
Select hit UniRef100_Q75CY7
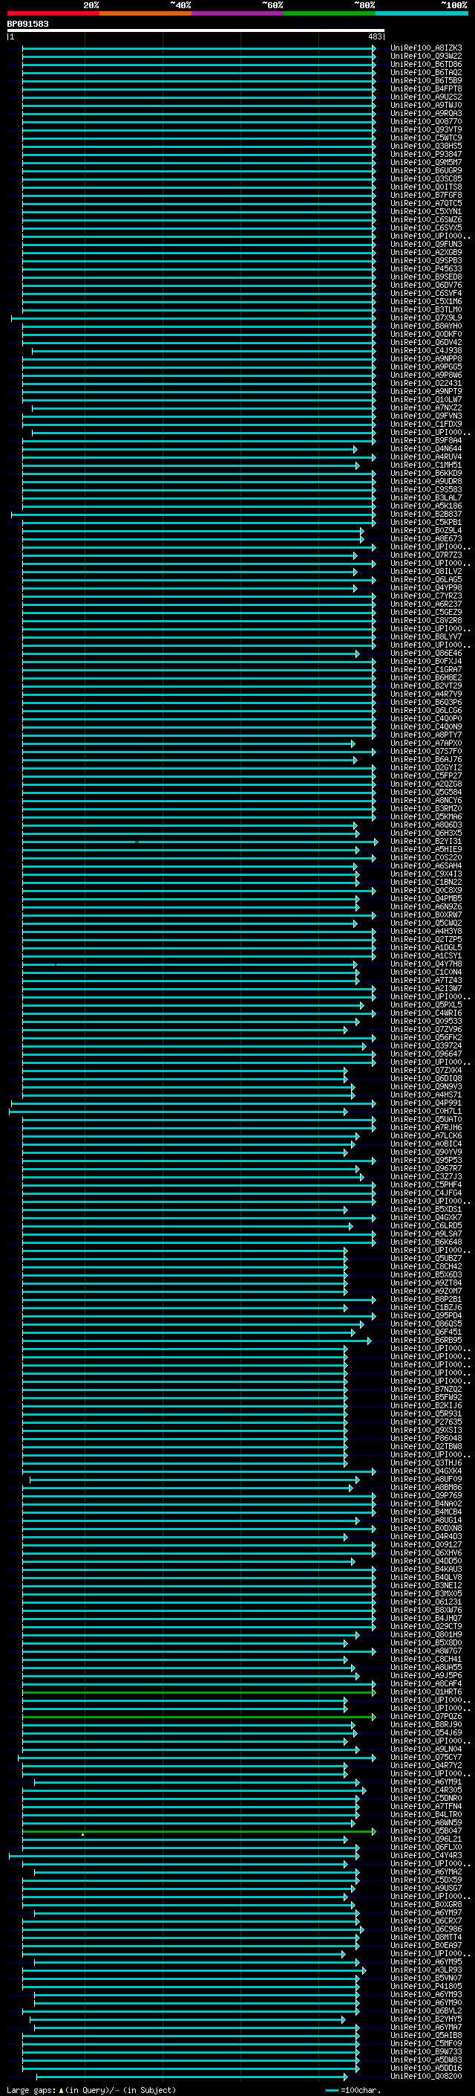coord(426,1758)
